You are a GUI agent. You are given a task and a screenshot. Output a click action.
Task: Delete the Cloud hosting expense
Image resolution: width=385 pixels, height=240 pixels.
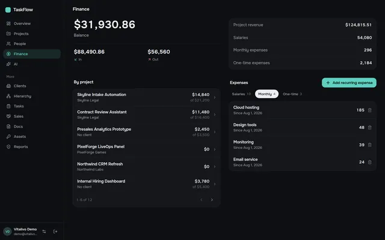(x=369, y=110)
